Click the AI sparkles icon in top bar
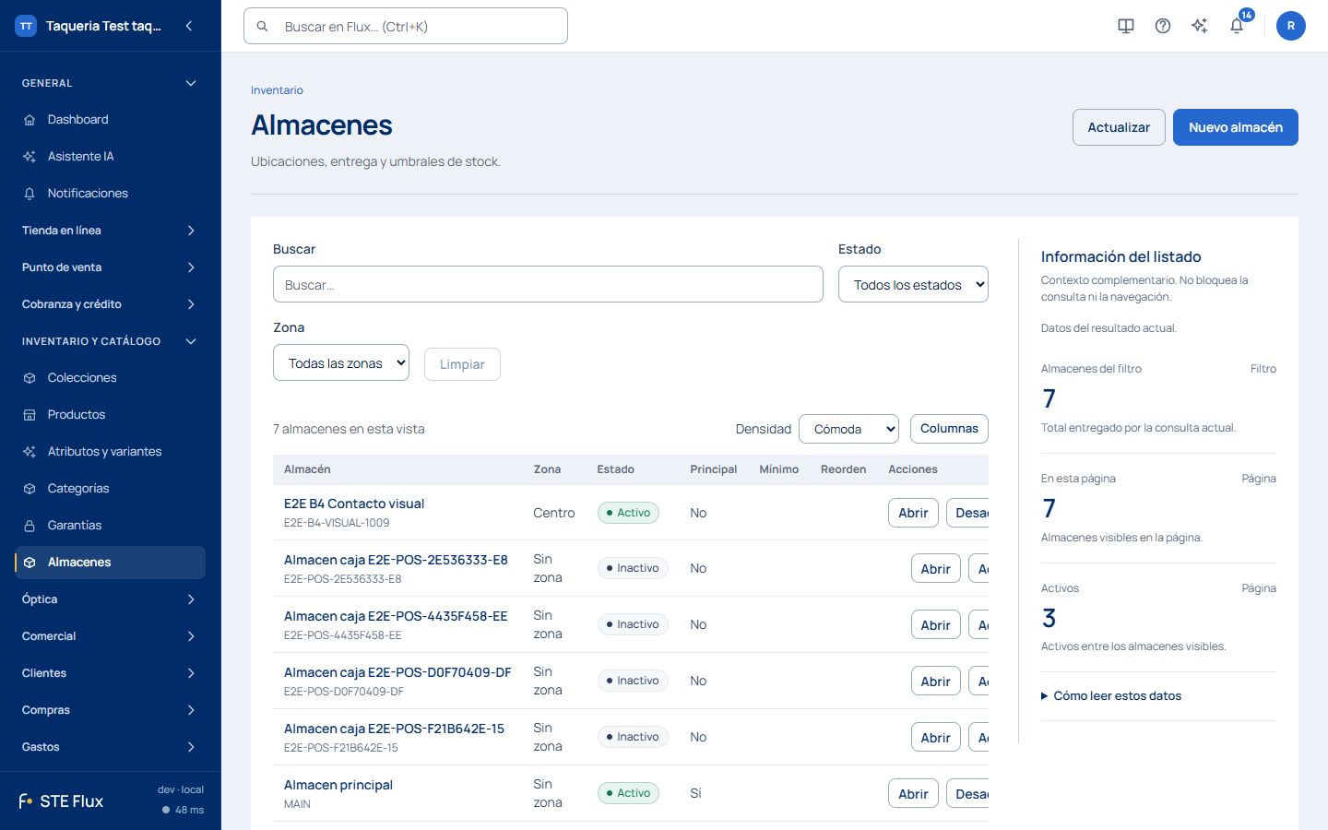1328x830 pixels. 1200,26
